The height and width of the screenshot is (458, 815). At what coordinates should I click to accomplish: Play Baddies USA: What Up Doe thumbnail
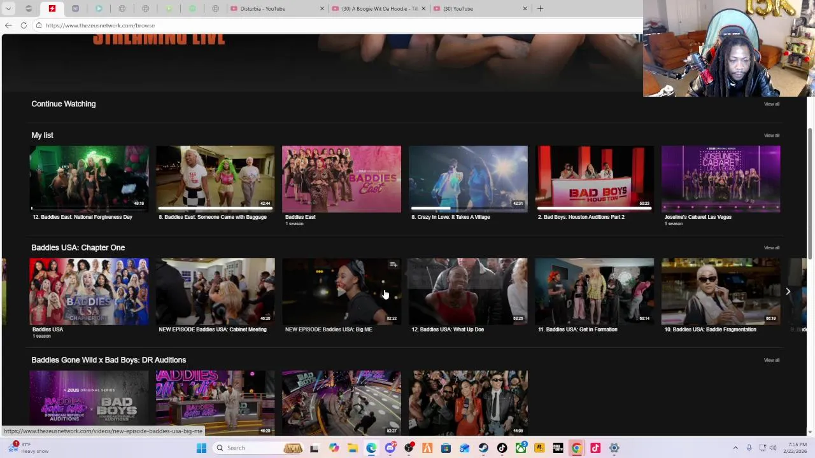468,291
